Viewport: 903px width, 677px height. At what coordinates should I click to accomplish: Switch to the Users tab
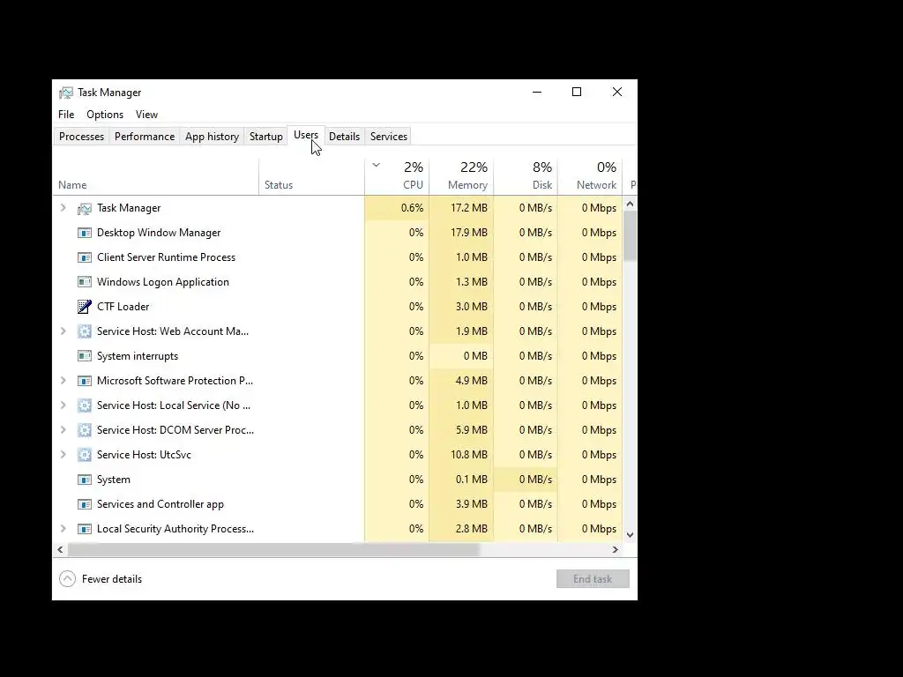click(306, 135)
